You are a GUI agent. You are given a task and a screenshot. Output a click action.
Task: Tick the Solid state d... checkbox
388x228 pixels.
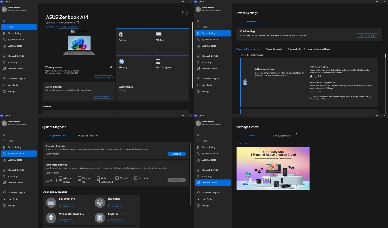coord(136,178)
